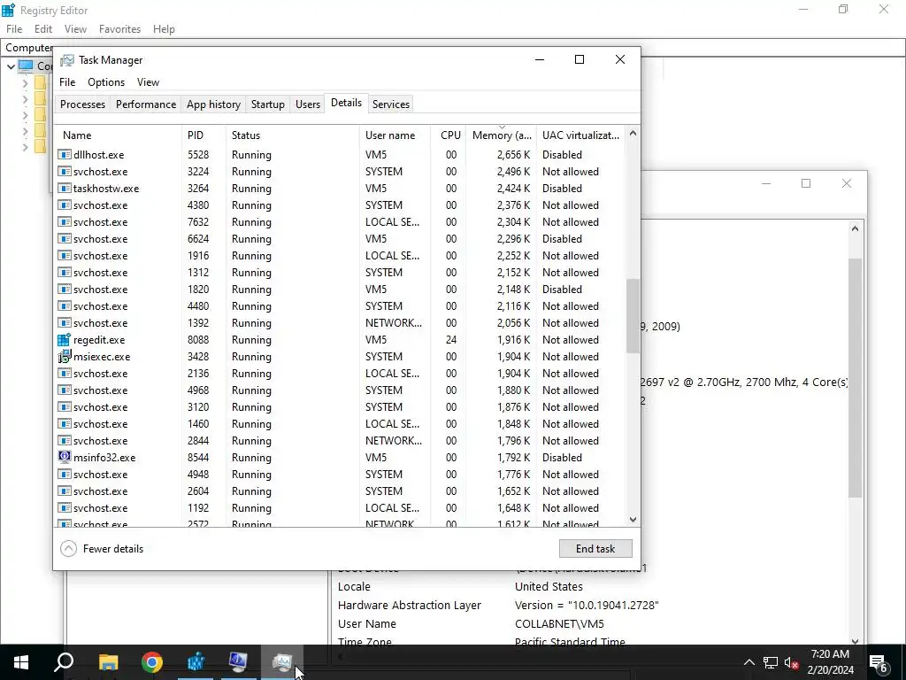Click Task Manager scroll up arrow
Image resolution: width=906 pixels, height=680 pixels.
633,133
